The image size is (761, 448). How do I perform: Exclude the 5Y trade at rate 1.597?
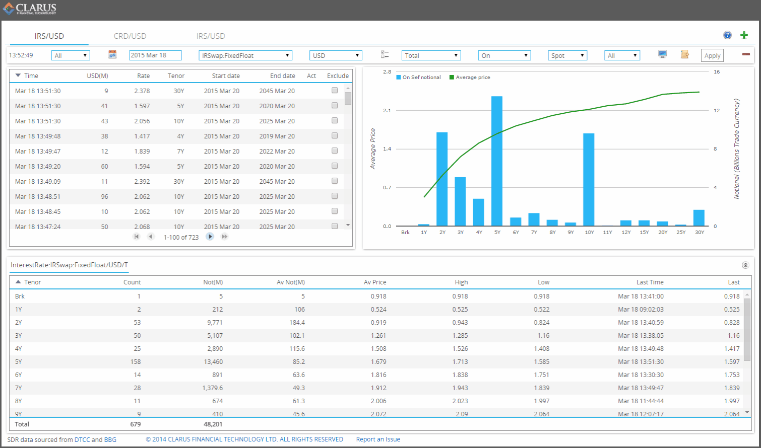click(335, 106)
